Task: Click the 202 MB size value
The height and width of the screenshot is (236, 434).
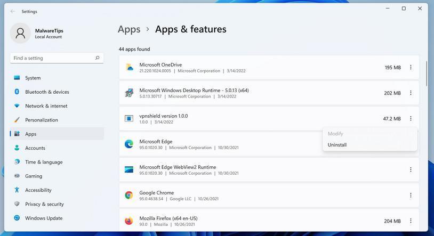Action: click(x=392, y=93)
